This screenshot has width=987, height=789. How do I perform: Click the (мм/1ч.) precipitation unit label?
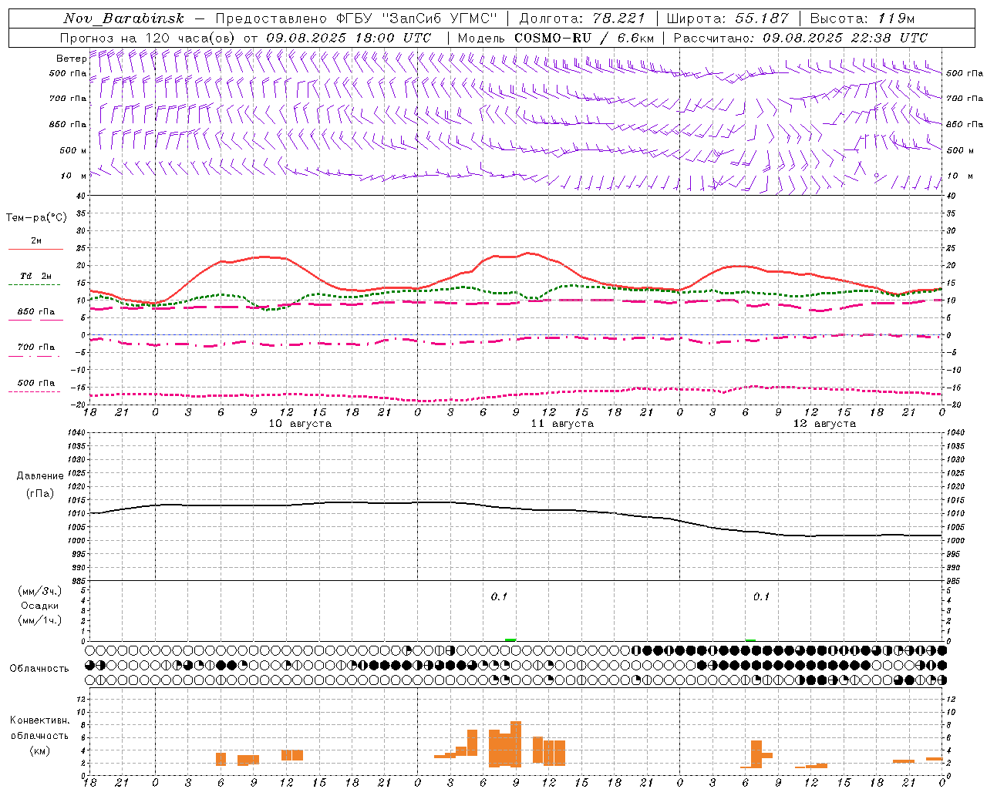[40, 620]
